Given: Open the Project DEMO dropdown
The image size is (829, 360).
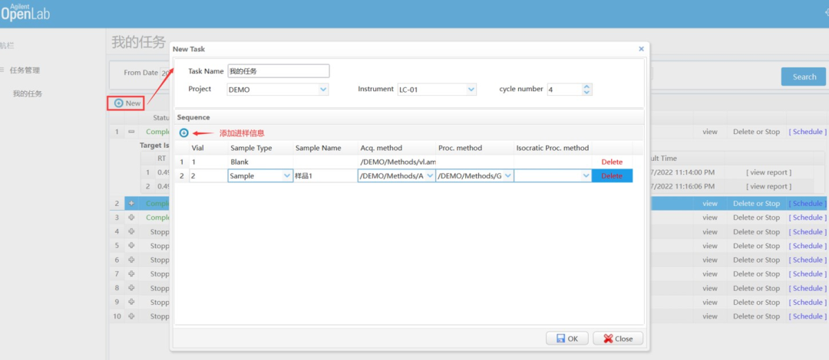Looking at the screenshot, I should (323, 90).
